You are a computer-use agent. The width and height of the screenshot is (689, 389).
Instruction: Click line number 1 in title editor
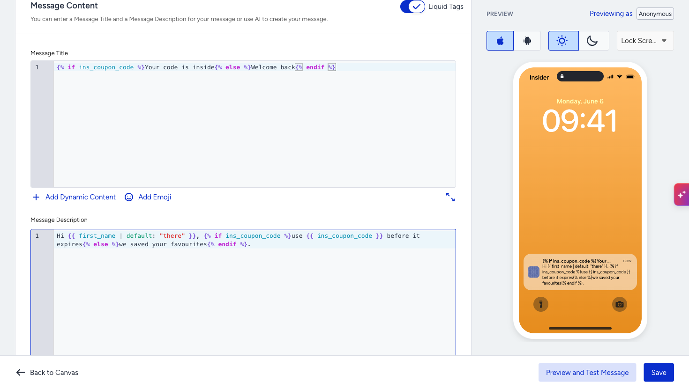pos(37,67)
